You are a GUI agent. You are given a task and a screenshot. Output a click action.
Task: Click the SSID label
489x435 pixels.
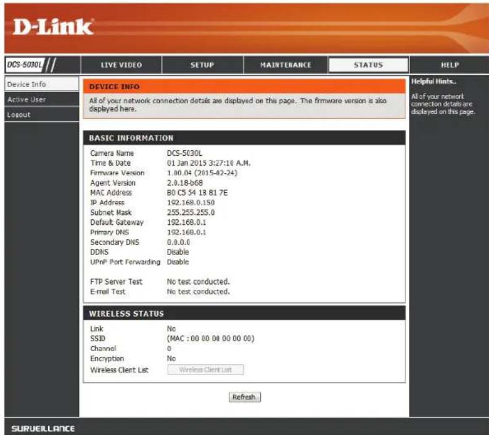click(x=97, y=339)
